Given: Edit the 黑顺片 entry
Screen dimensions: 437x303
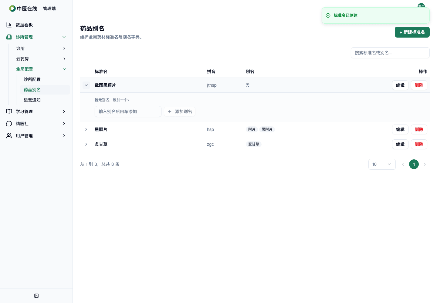Looking at the screenshot, I should pos(400,129).
